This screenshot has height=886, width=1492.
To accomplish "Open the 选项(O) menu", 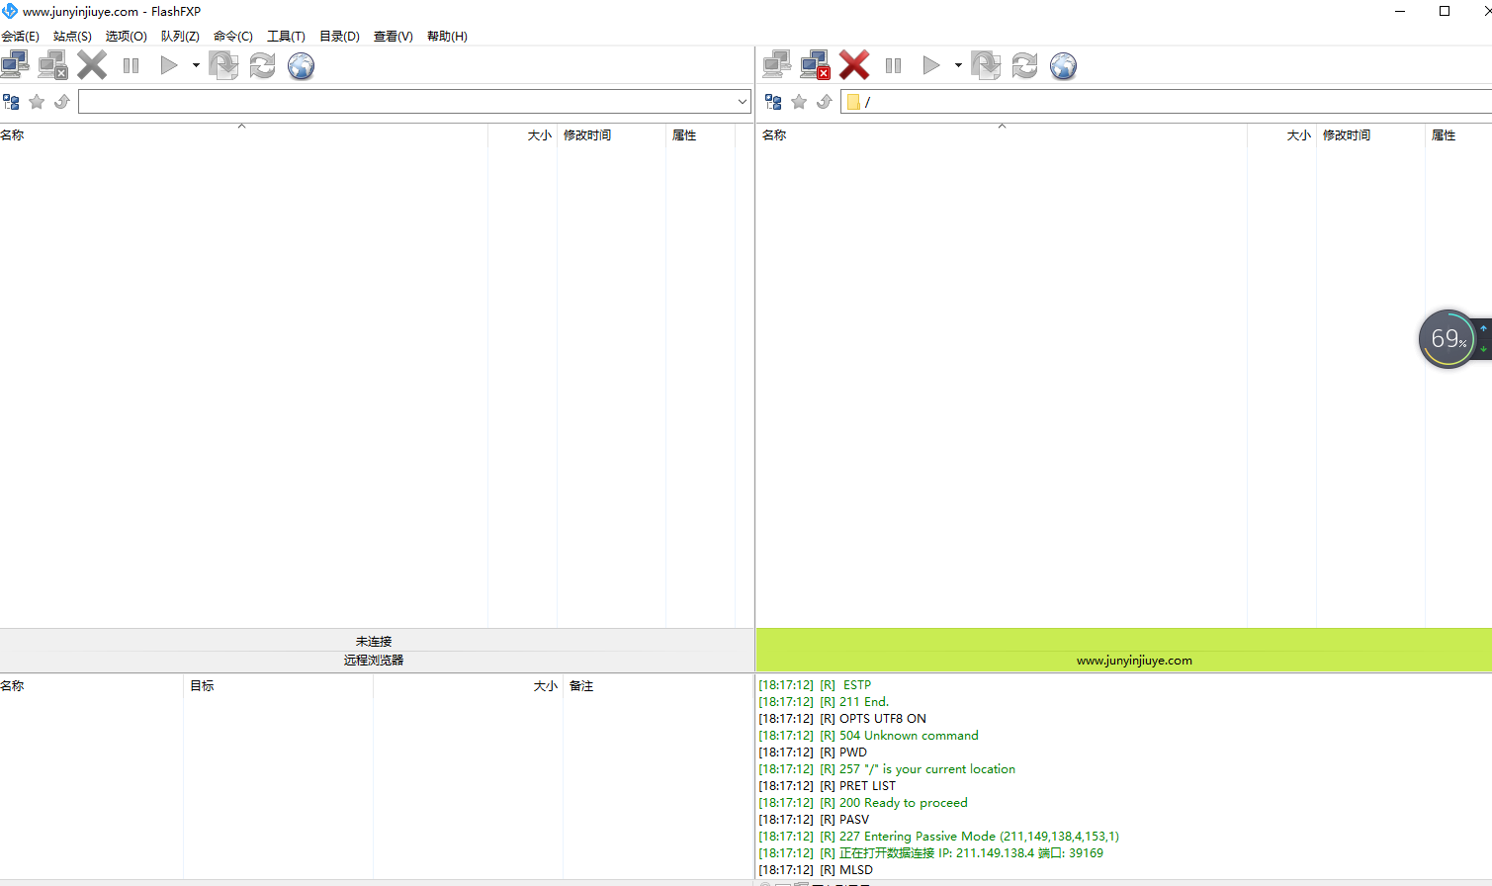I will tap(126, 37).
